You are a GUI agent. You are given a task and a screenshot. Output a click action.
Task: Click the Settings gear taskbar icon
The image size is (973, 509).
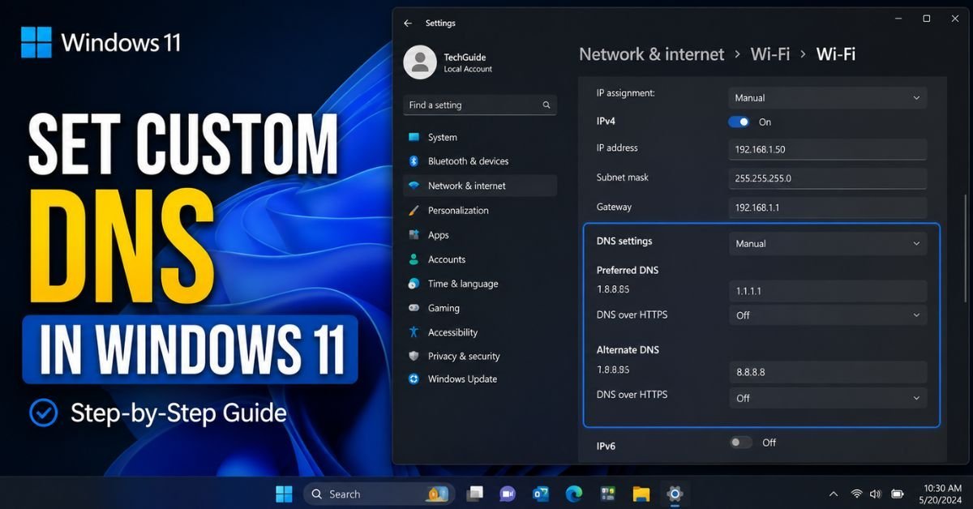pos(674,494)
